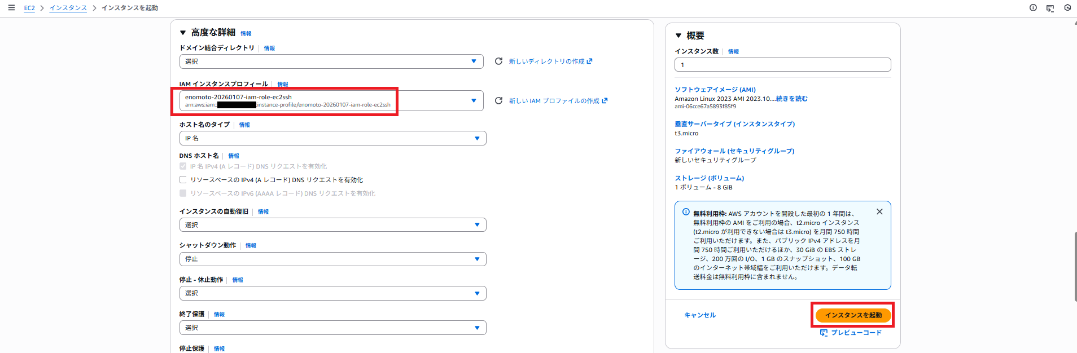
Task: Click the preview code icon
Action: click(x=824, y=333)
